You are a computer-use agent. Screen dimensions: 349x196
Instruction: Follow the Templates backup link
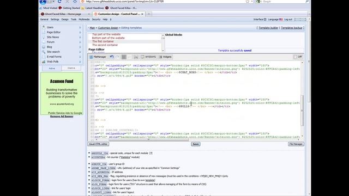(292, 28)
